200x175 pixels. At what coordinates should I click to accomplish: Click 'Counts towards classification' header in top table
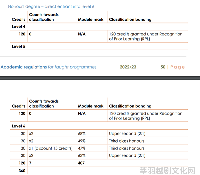click(44, 17)
